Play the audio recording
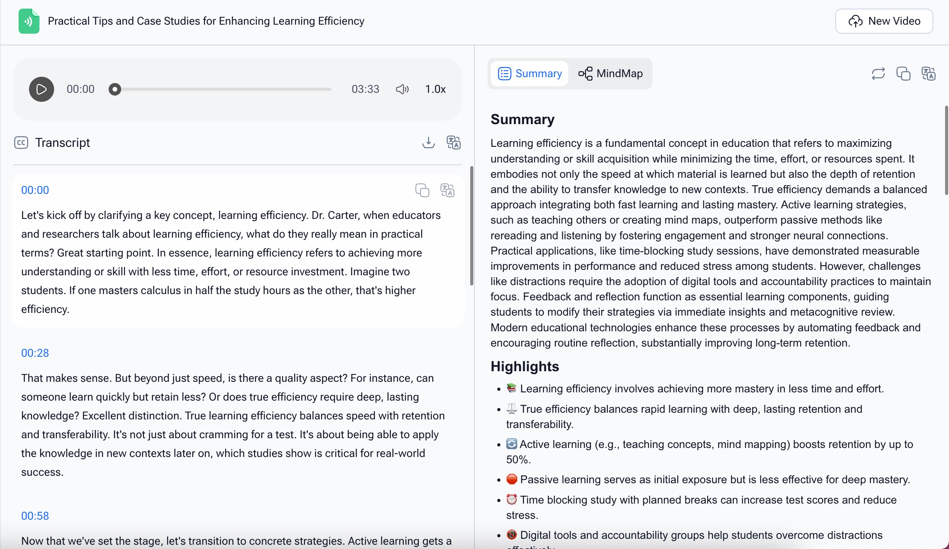Image resolution: width=949 pixels, height=549 pixels. point(42,89)
